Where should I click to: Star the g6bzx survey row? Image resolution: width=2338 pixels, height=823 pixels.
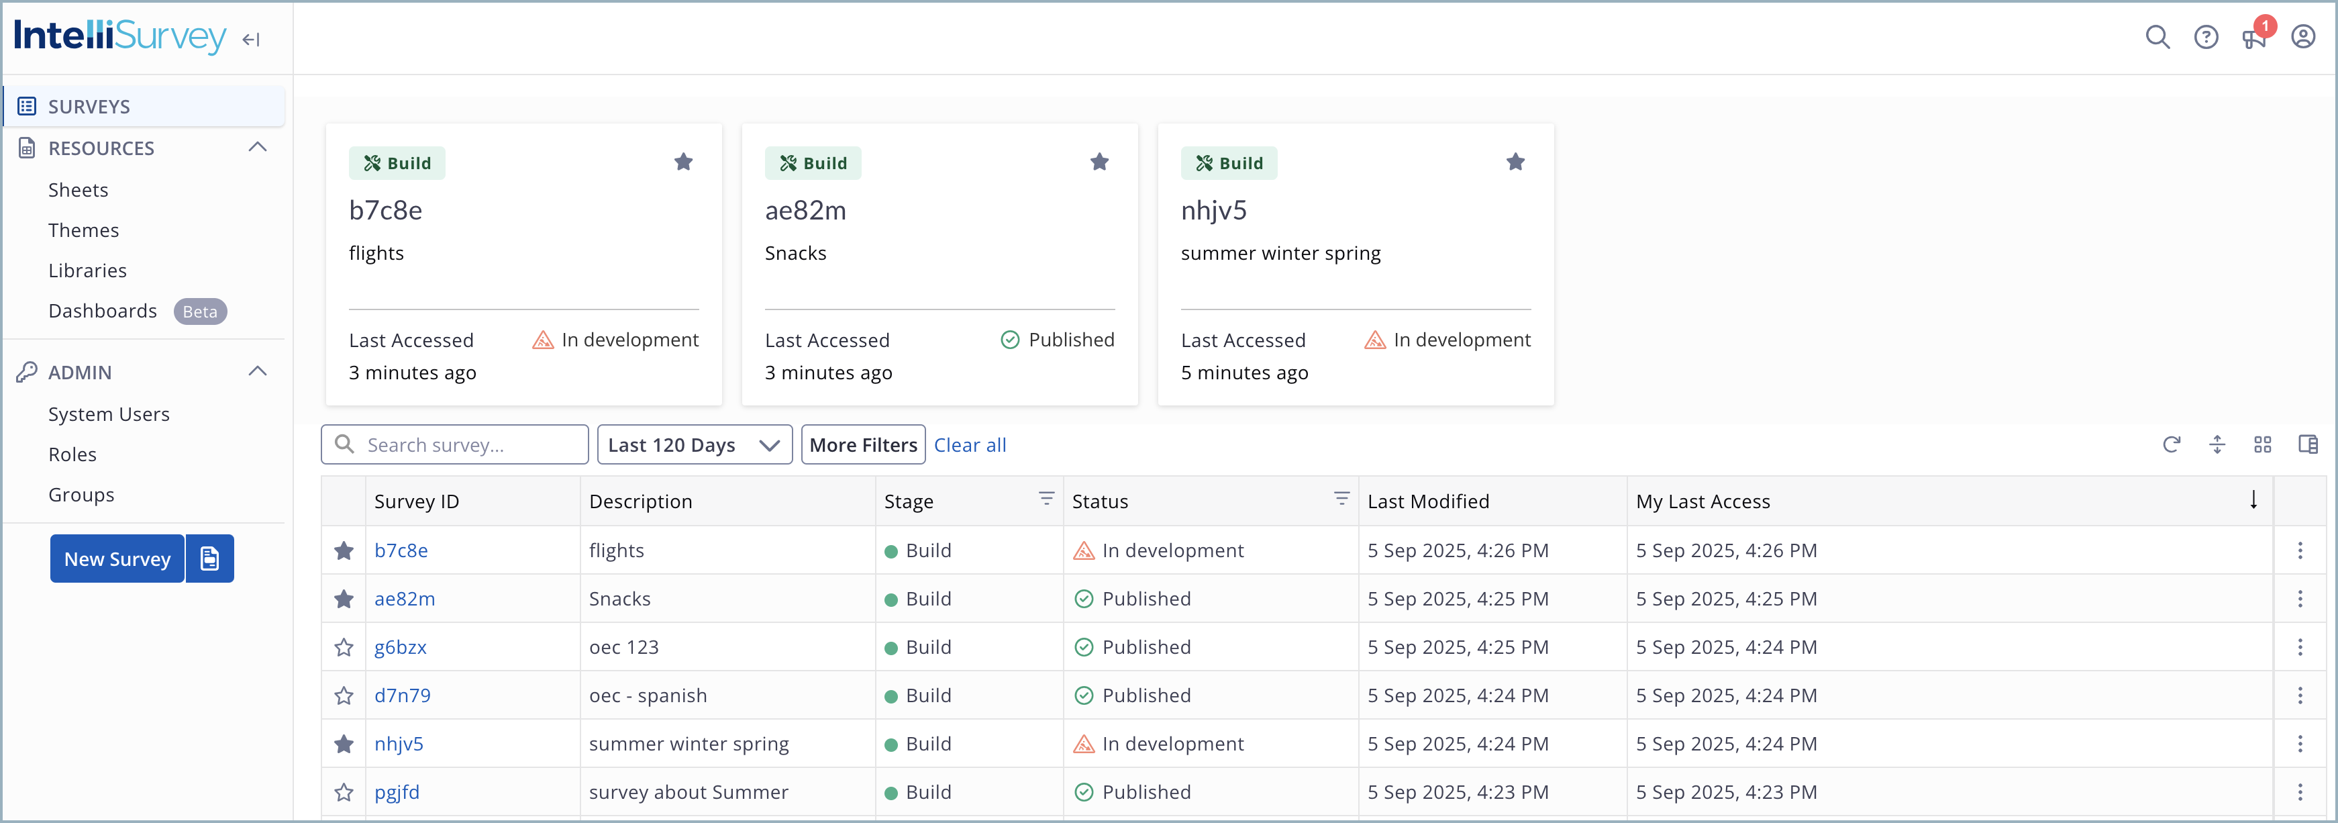click(x=343, y=646)
